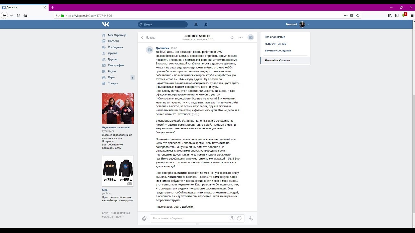This screenshot has width=415, height=233.
Task: Click browser forward arrow
Action: pos(12,15)
